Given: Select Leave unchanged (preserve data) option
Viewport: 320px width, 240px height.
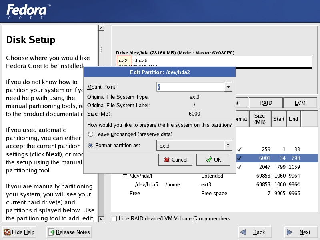Looking at the screenshot, I should point(90,134).
